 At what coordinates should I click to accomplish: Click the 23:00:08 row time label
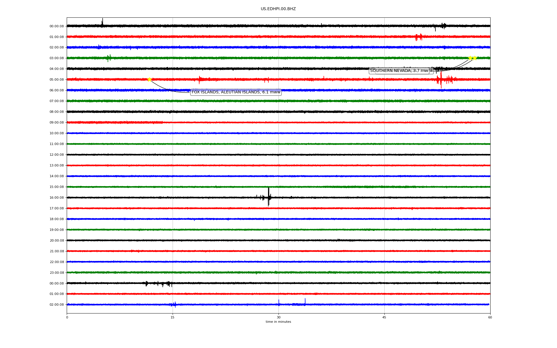57,273
